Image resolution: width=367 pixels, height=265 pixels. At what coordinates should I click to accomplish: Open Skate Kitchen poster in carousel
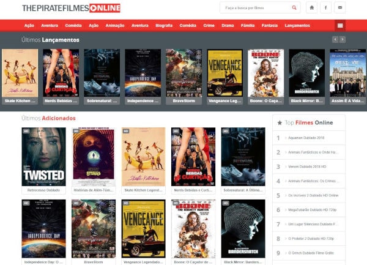click(x=20, y=73)
